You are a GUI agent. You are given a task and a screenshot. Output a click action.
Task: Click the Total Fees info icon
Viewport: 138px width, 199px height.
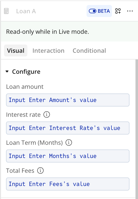[40, 170]
